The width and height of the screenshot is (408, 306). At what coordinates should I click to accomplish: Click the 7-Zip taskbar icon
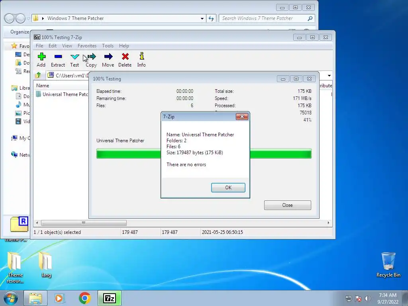110,298
